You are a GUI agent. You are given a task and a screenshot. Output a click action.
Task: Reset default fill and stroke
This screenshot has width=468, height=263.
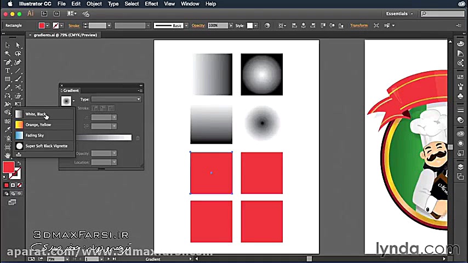5,178
